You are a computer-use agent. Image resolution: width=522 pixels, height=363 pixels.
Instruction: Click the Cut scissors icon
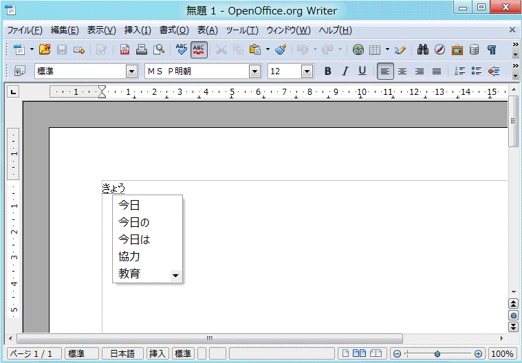(x=221, y=50)
